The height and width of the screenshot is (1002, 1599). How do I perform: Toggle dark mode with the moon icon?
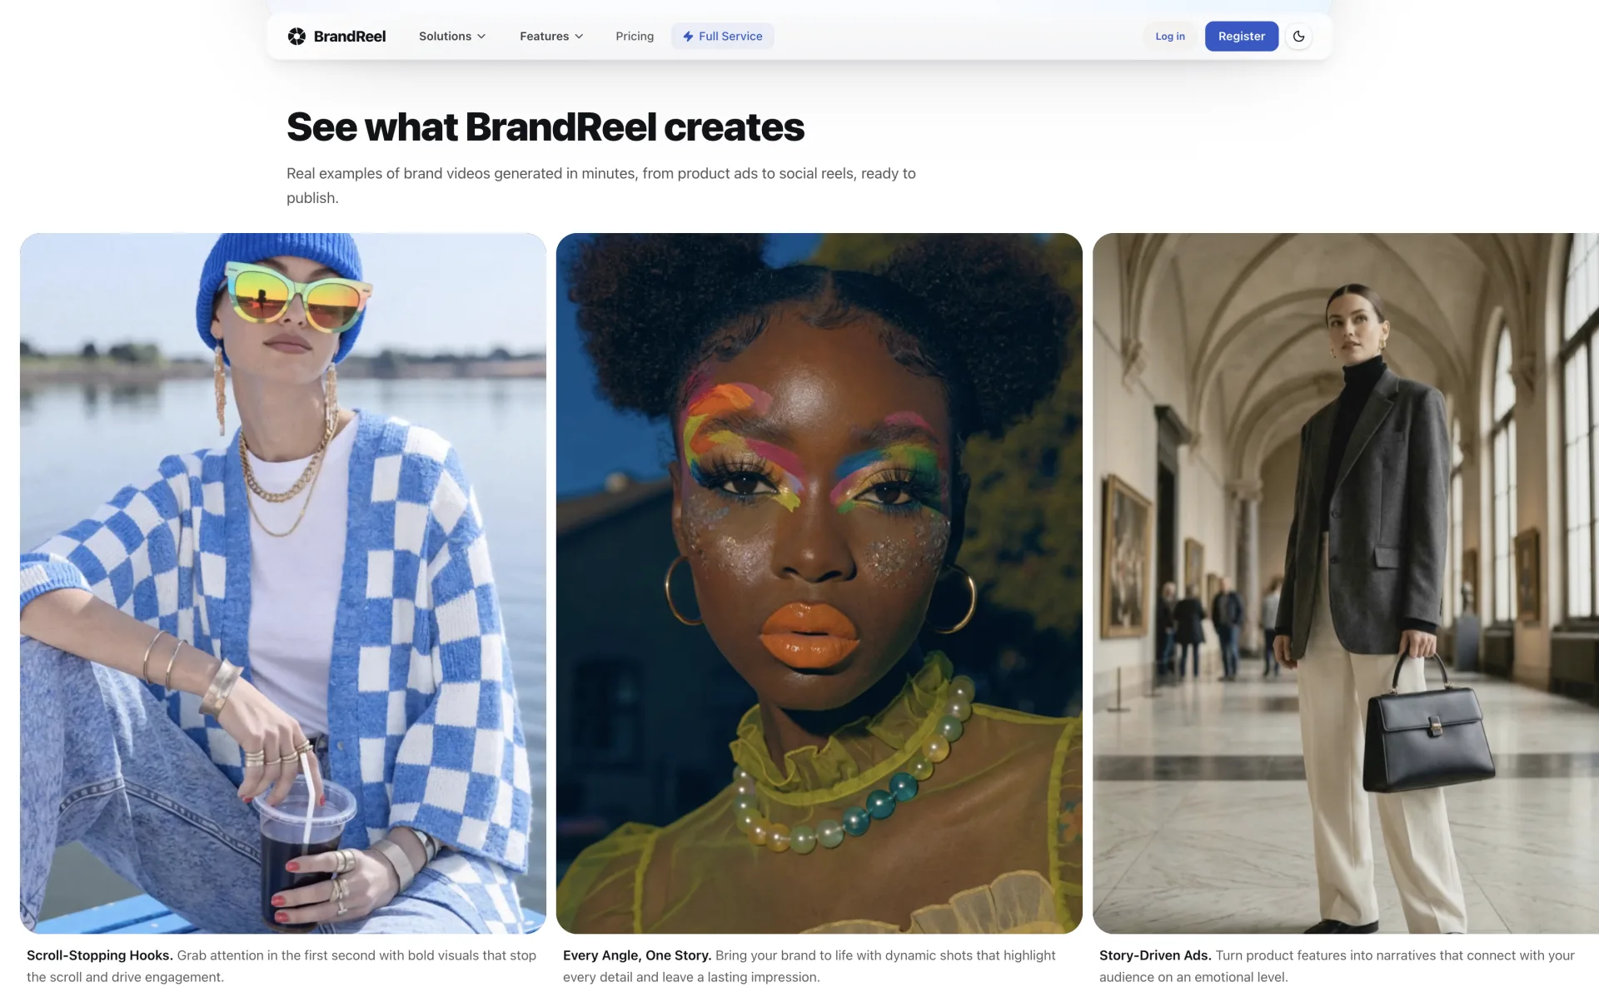tap(1298, 37)
